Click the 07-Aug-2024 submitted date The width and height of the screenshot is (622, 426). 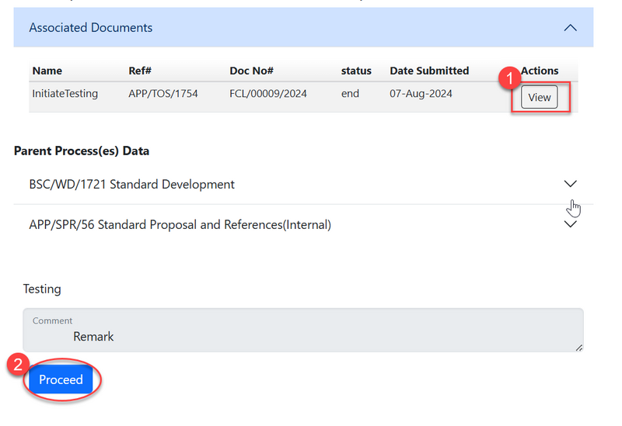tap(421, 94)
